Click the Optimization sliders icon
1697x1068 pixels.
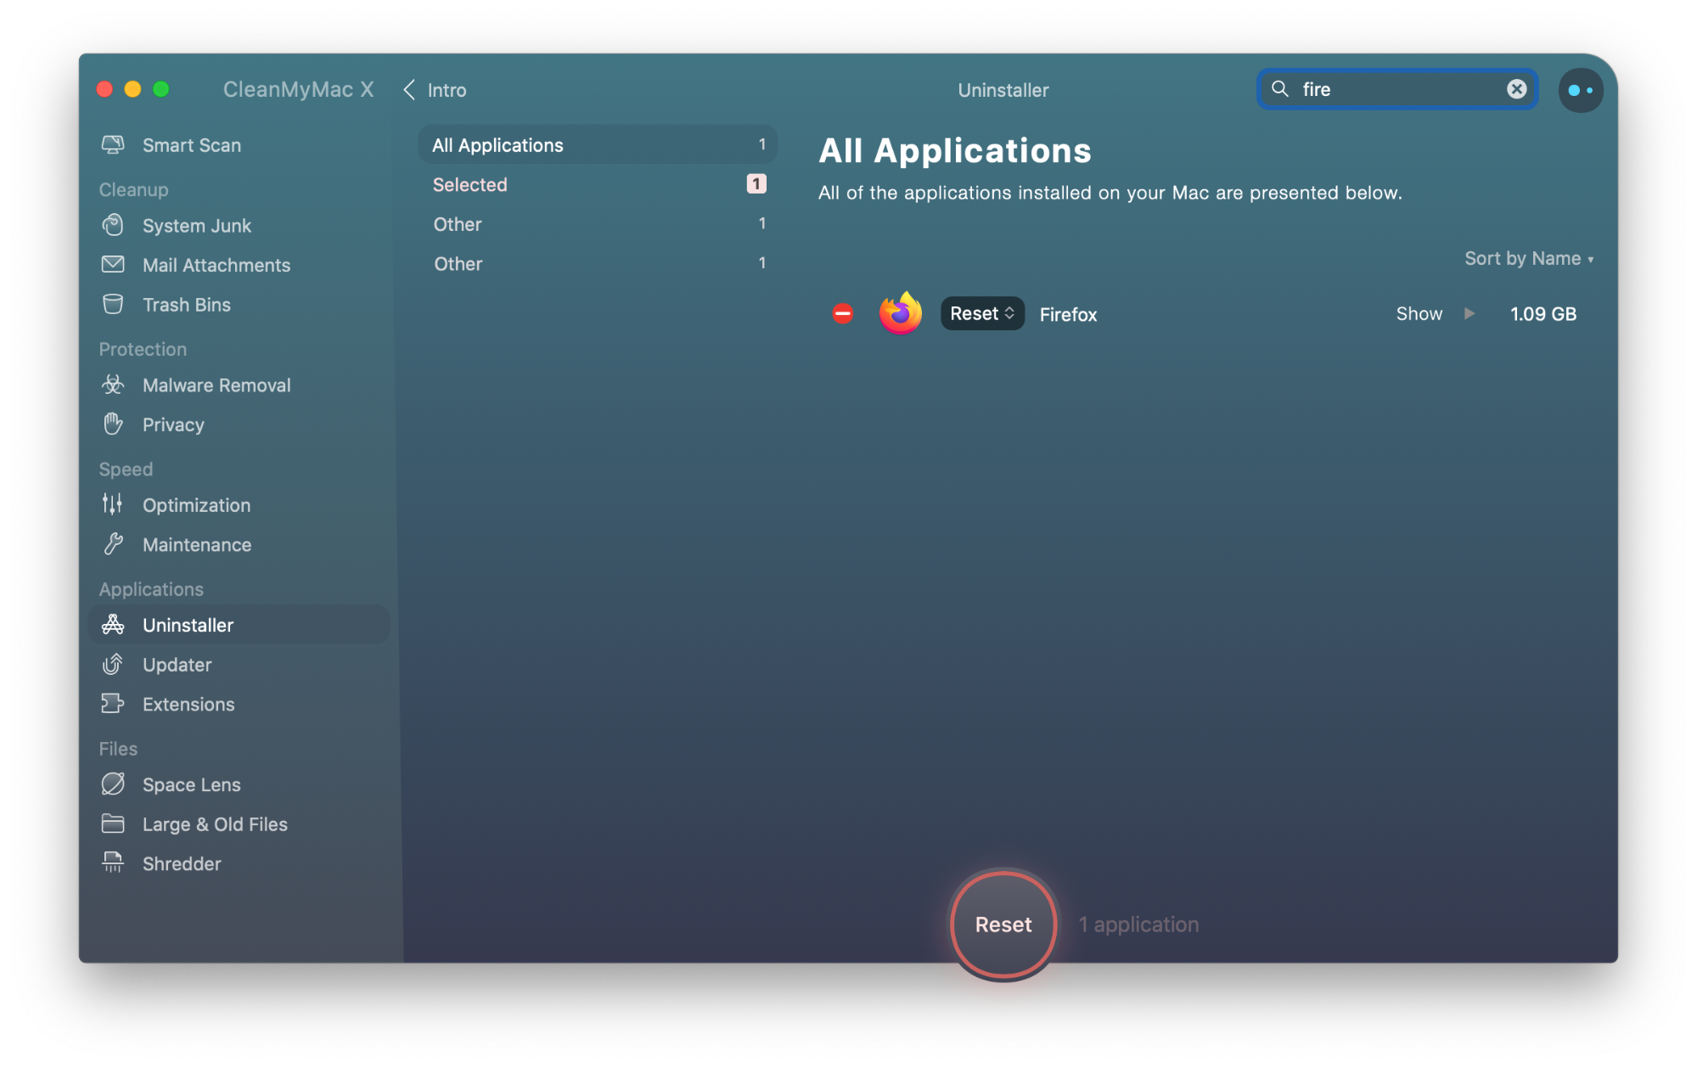pyautogui.click(x=112, y=504)
